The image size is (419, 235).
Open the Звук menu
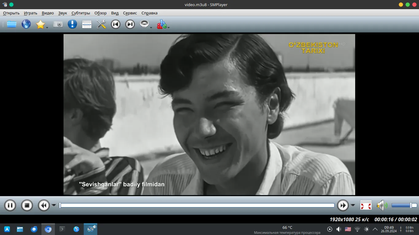(63, 13)
